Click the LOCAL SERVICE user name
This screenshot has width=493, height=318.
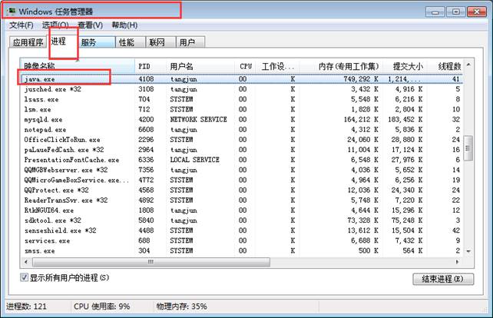coord(194,160)
